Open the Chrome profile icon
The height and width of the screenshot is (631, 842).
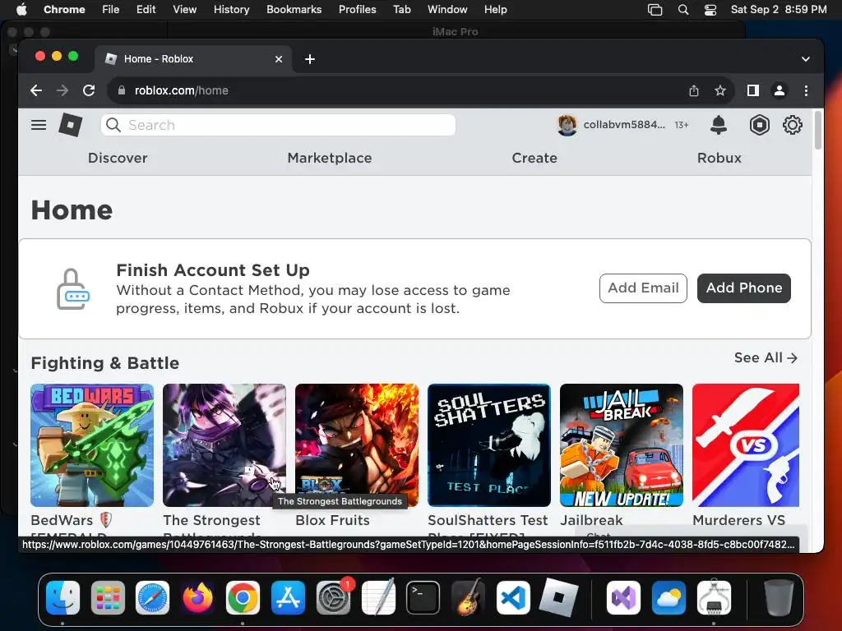(x=780, y=90)
